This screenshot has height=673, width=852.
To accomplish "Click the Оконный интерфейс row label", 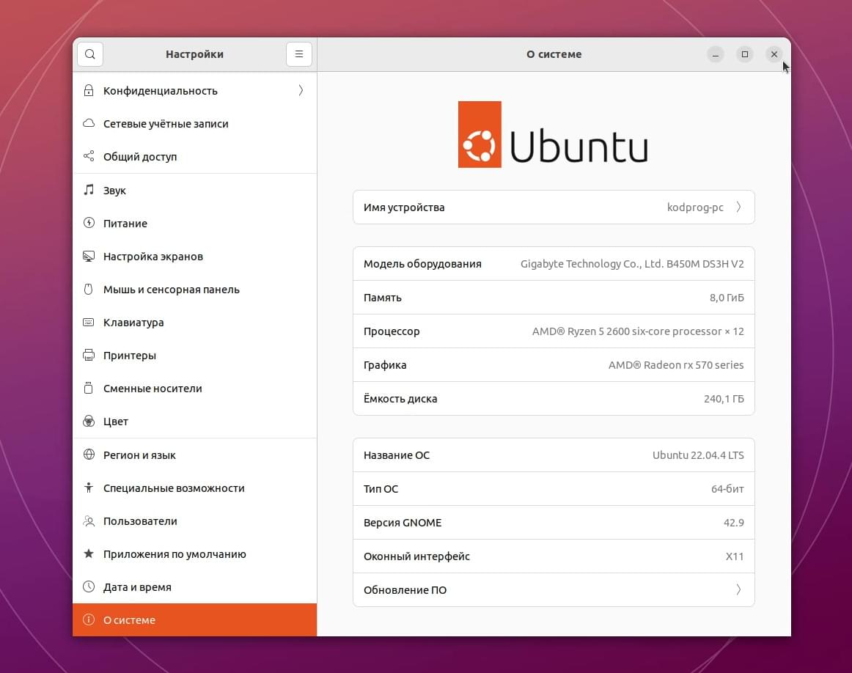I will tap(416, 556).
